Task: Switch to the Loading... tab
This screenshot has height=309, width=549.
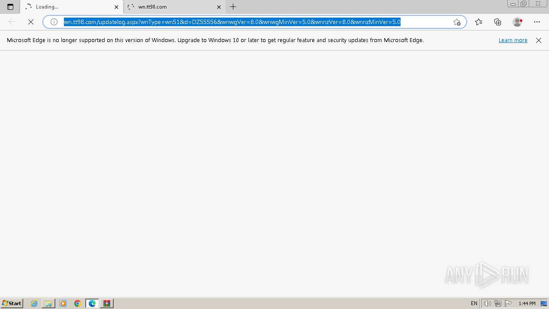Action: point(71,7)
